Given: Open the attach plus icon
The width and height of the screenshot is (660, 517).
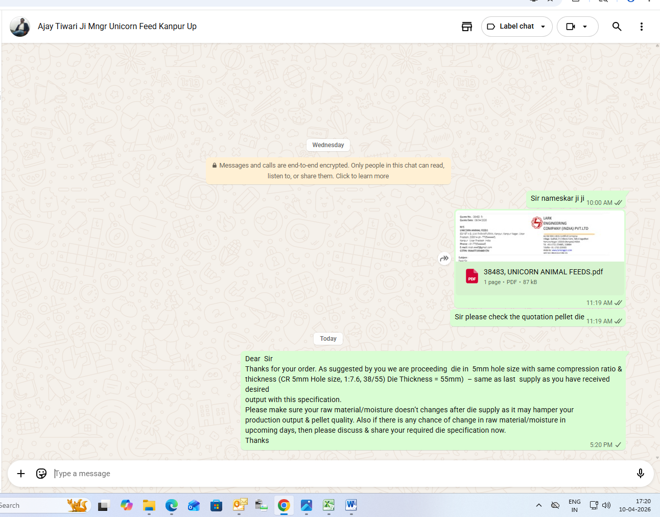Looking at the screenshot, I should tap(21, 474).
